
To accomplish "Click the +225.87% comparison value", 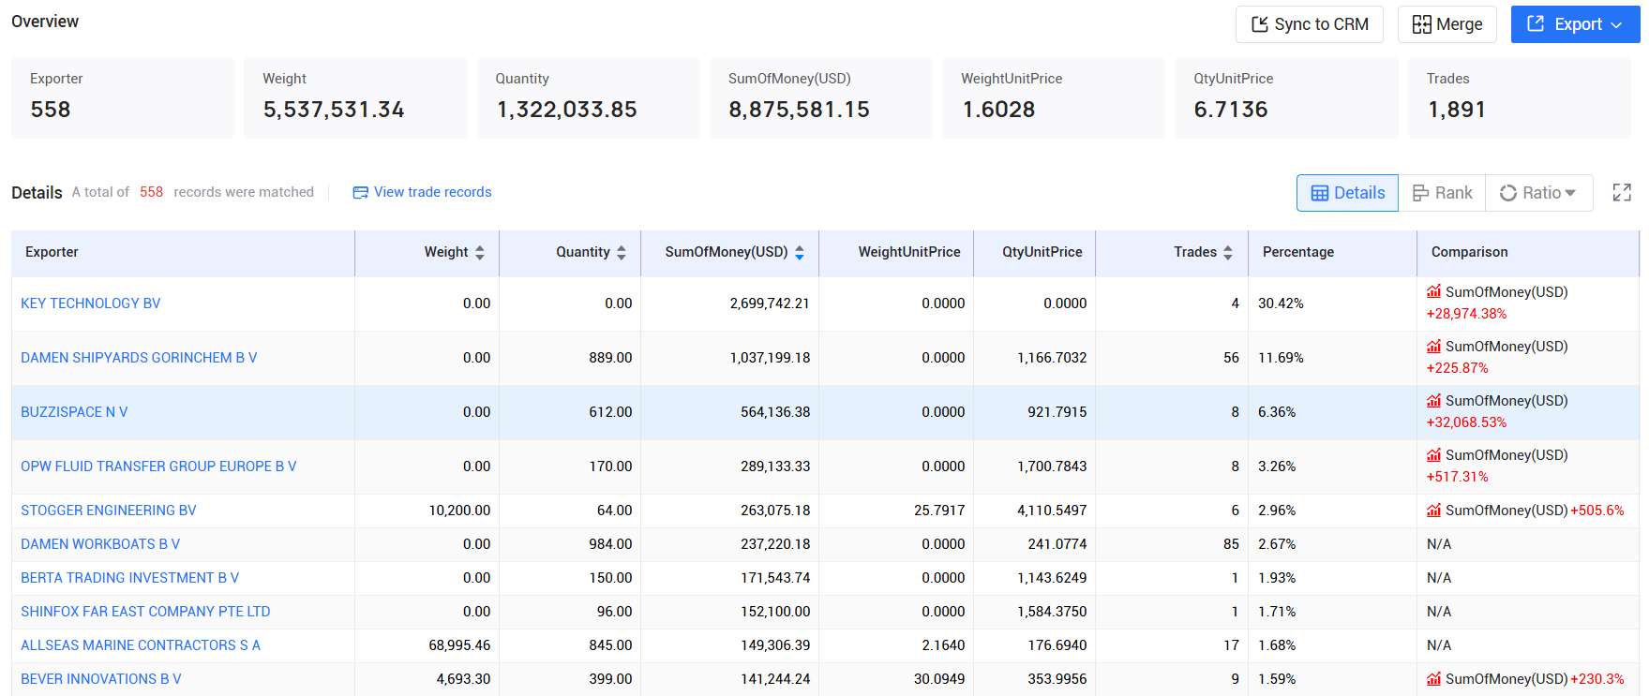I will [1458, 368].
